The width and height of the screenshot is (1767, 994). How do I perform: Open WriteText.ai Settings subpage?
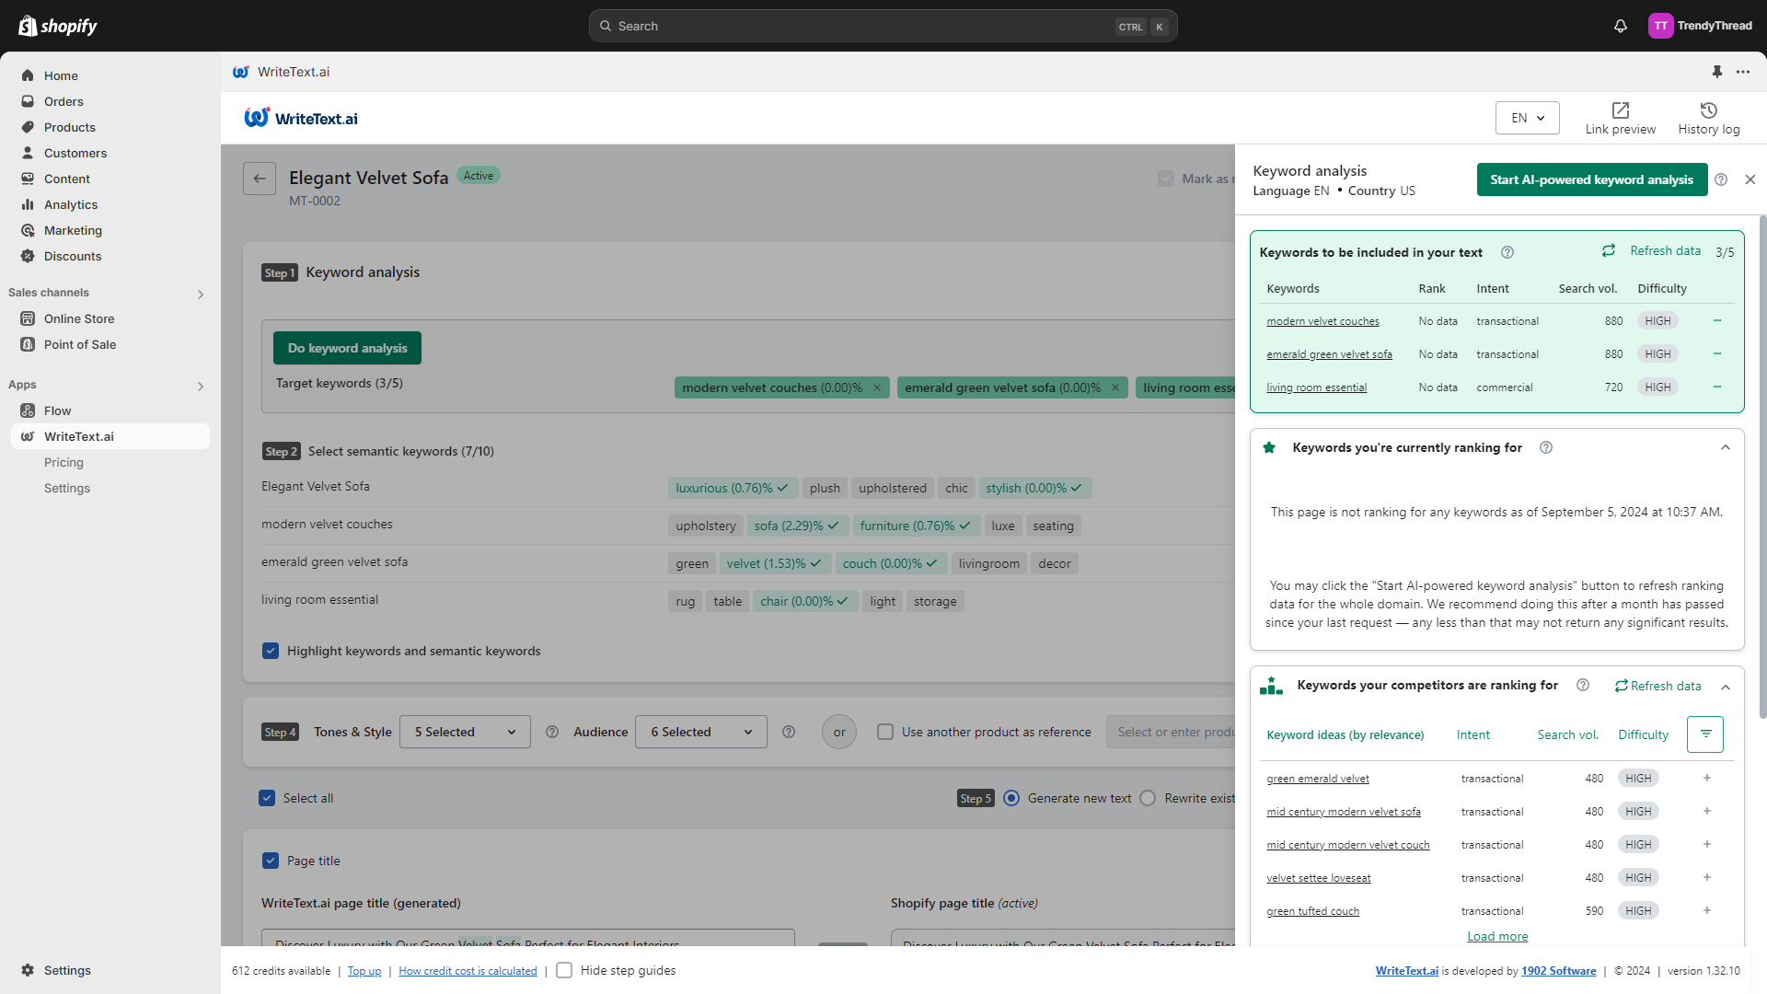[67, 488]
